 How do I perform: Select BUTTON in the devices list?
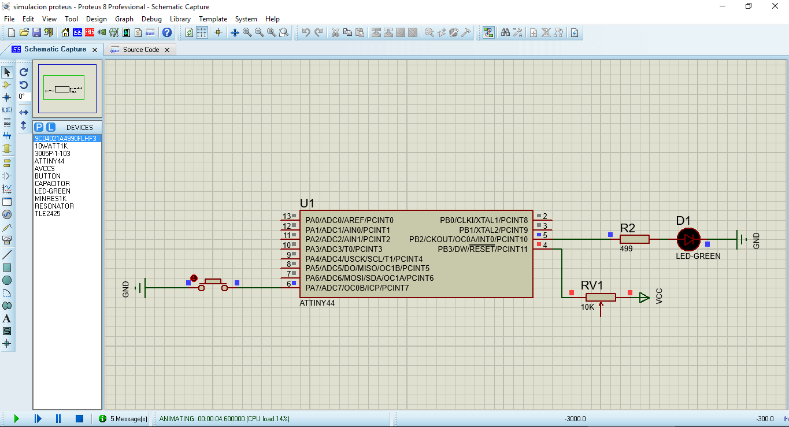67,176
